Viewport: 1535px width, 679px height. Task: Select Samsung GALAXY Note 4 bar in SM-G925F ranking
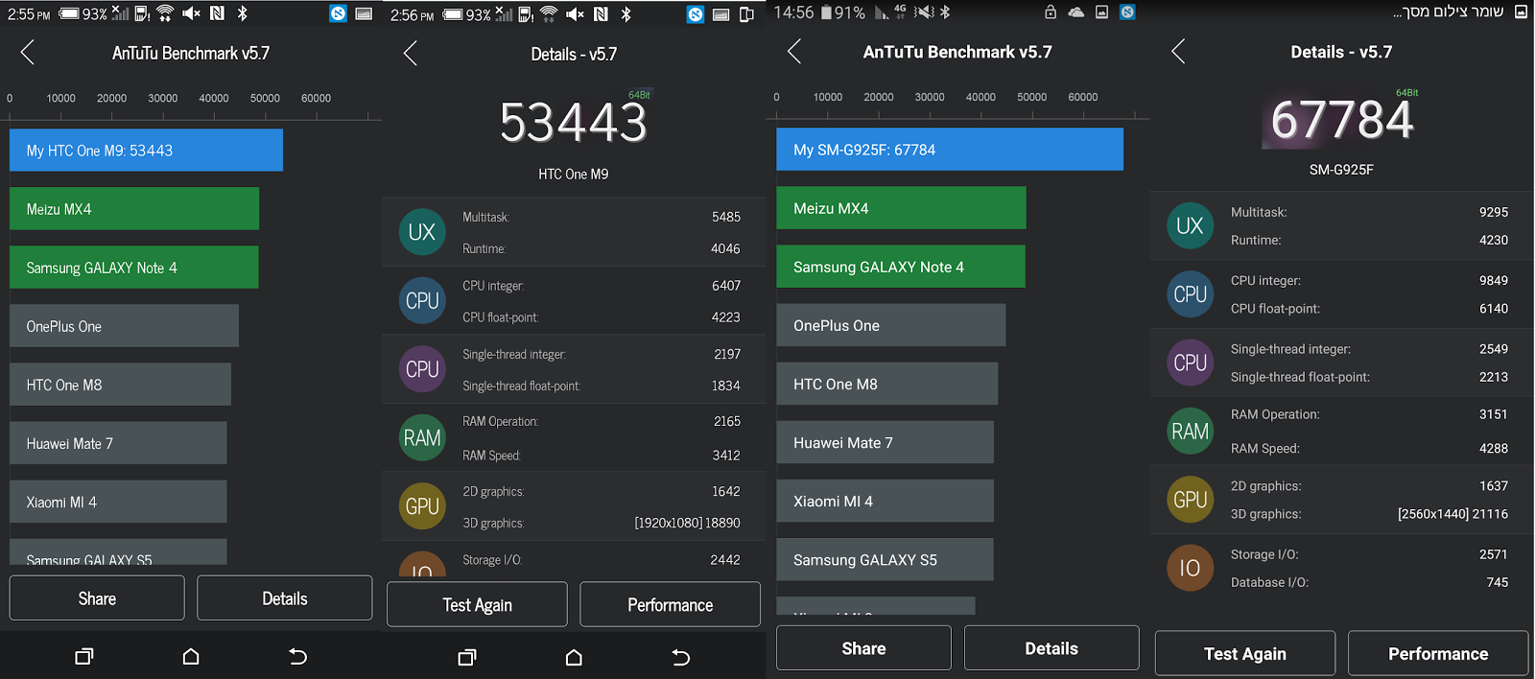[901, 267]
